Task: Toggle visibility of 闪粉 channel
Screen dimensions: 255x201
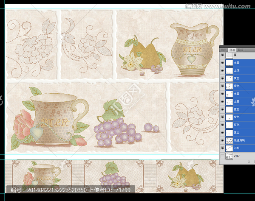Action: 222,148
